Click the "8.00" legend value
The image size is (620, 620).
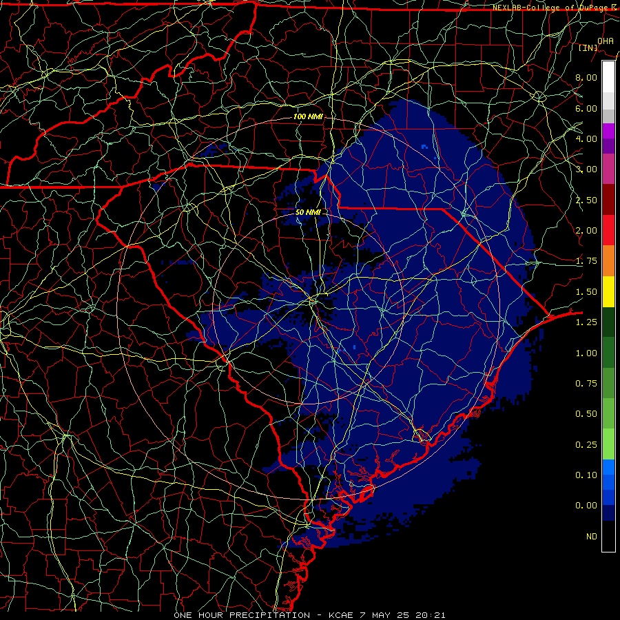[586, 77]
